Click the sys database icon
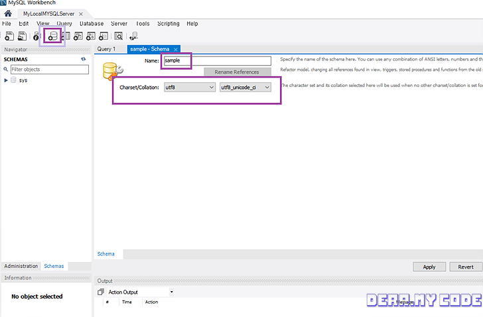Screen dimensions: 483x317 click(x=13, y=80)
